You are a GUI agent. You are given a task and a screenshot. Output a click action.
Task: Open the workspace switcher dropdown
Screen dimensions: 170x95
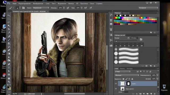click(148, 8)
